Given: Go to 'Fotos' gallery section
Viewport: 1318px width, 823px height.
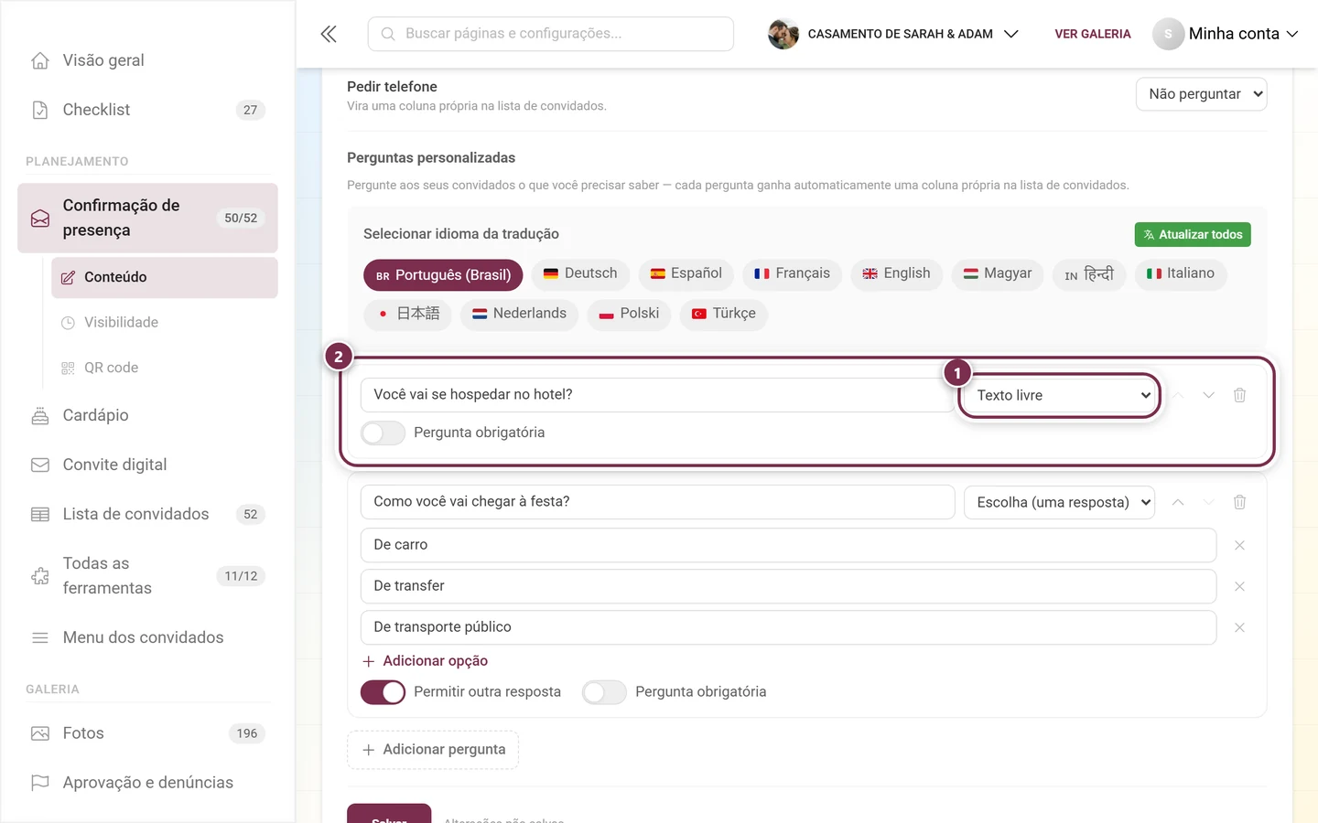Looking at the screenshot, I should 147,733.
